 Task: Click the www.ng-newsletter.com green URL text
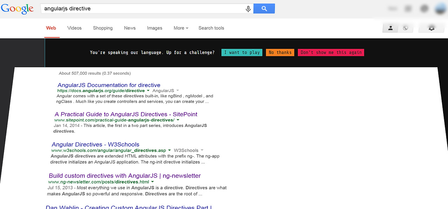click(x=99, y=182)
